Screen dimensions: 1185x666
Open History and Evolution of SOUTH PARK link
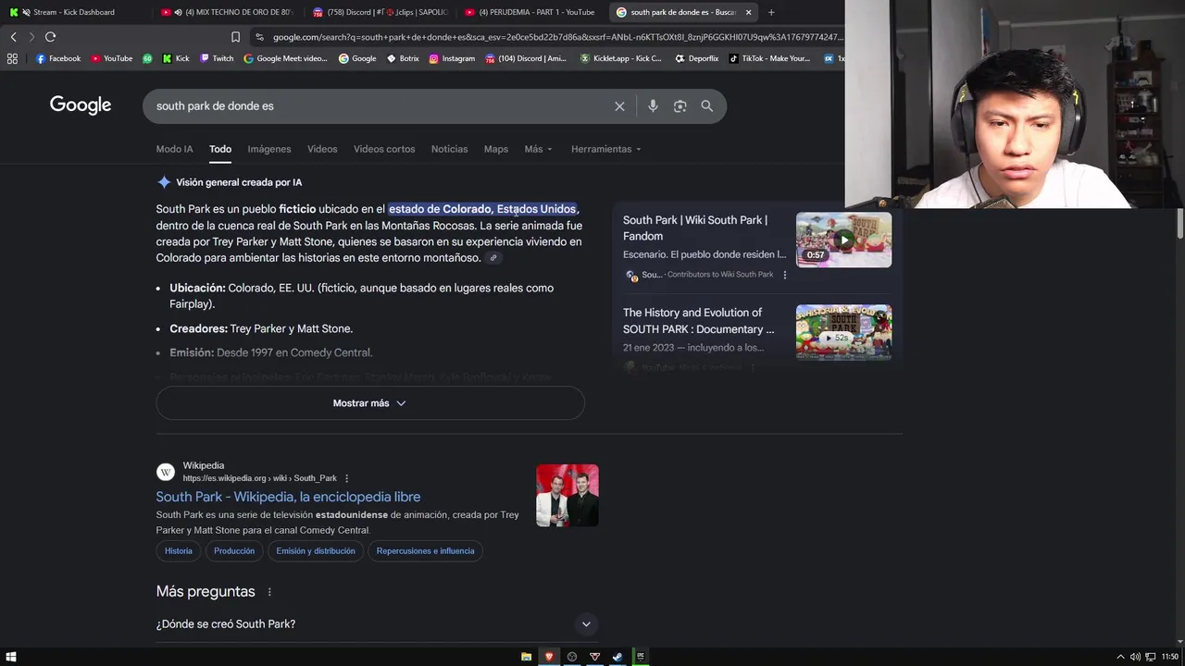[698, 321]
